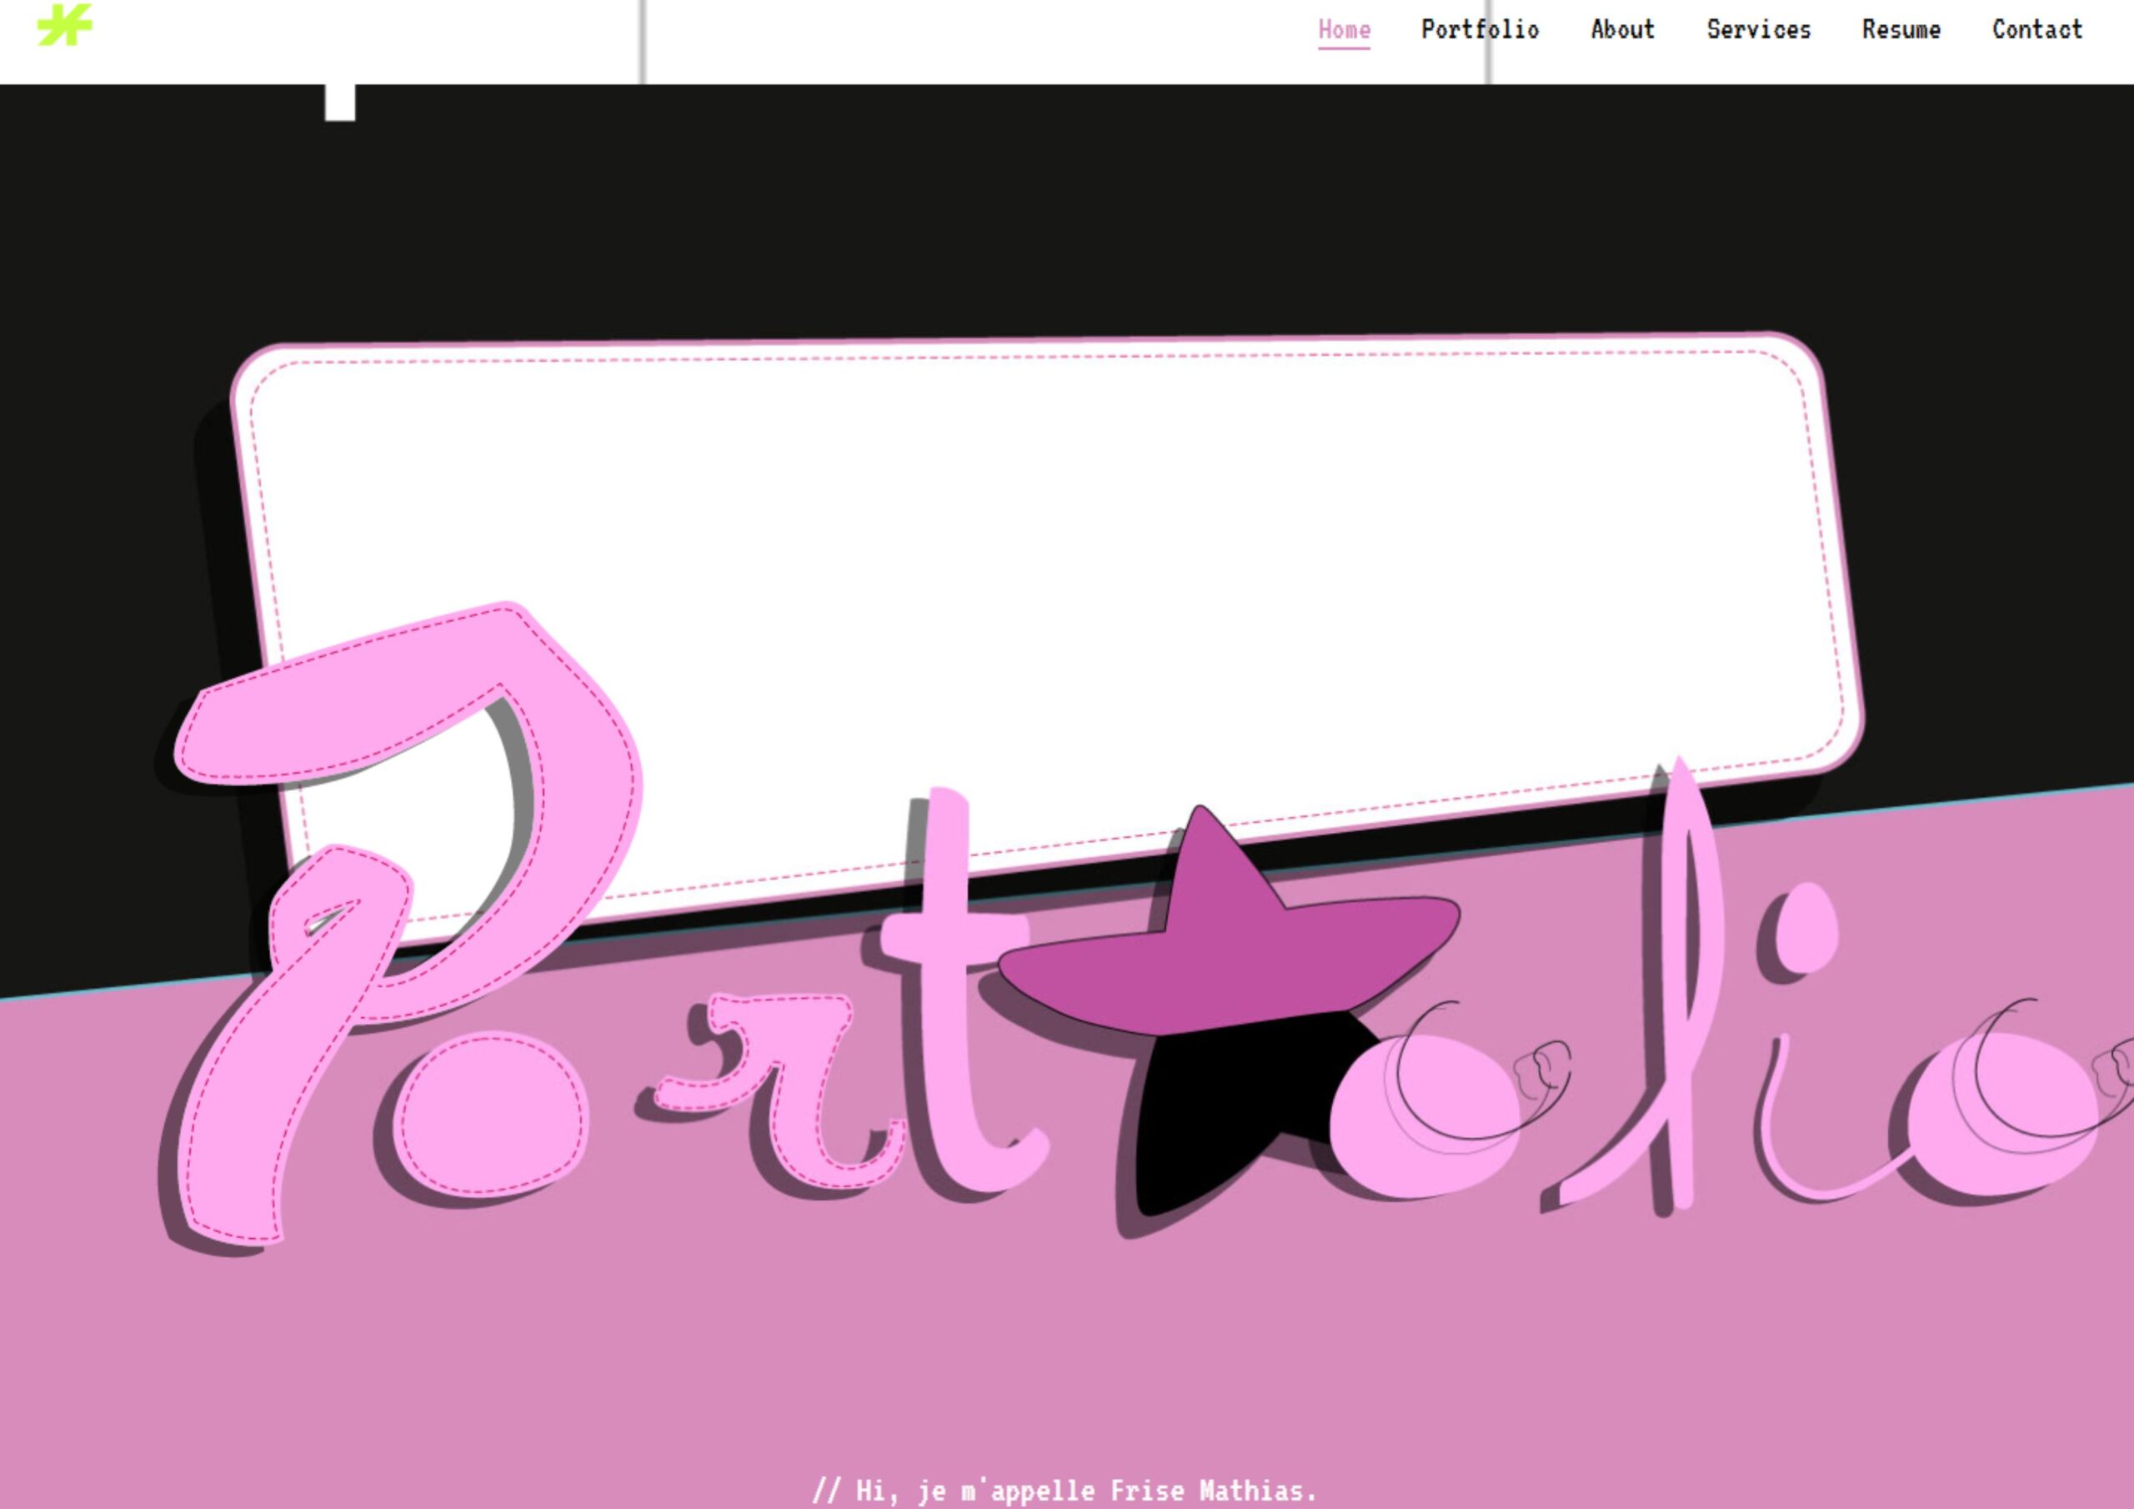Image resolution: width=2134 pixels, height=1509 pixels.
Task: Click the "Hi, je m'appelle Frise Mathias" text
Action: point(1065,1491)
